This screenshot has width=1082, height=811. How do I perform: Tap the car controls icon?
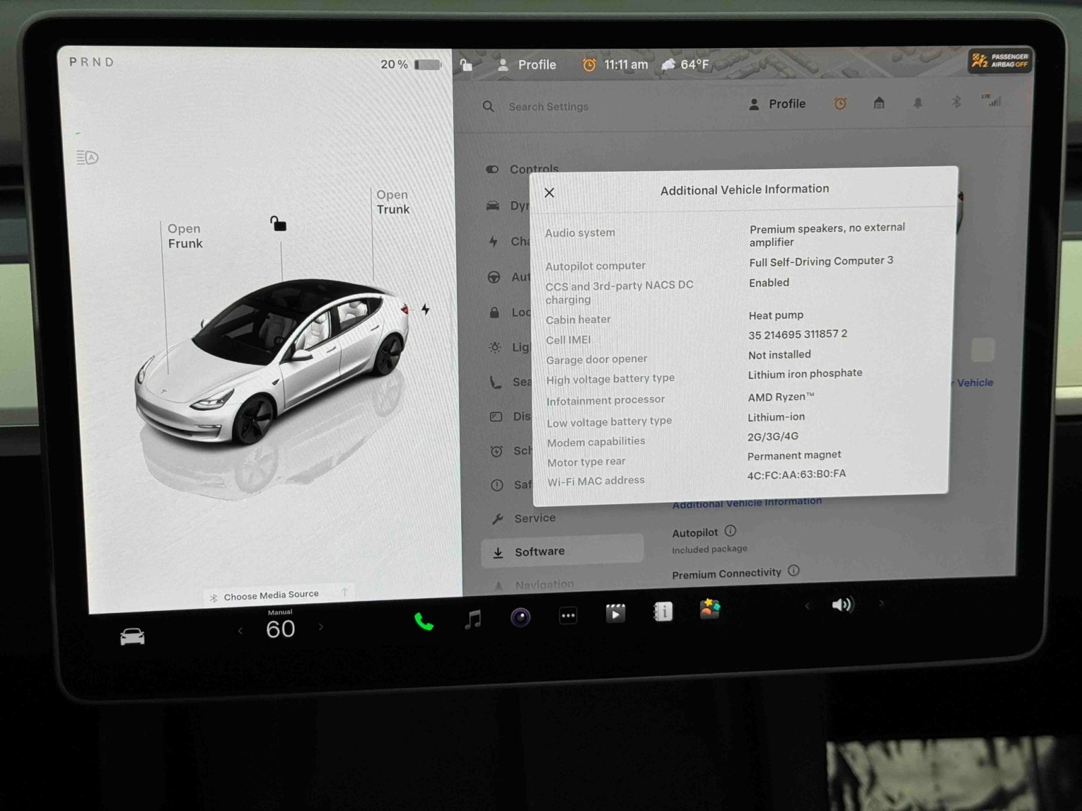pyautogui.click(x=132, y=637)
